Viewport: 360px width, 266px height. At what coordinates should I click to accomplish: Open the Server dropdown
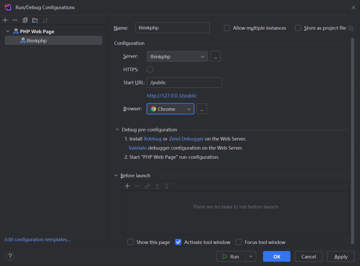(177, 57)
